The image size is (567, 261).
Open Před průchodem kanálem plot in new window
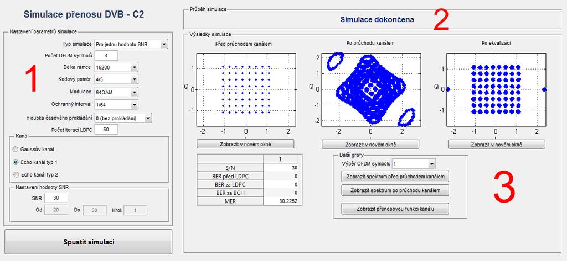coord(245,144)
